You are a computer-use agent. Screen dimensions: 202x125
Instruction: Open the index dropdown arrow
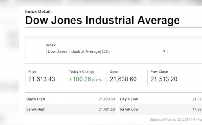point(164,51)
